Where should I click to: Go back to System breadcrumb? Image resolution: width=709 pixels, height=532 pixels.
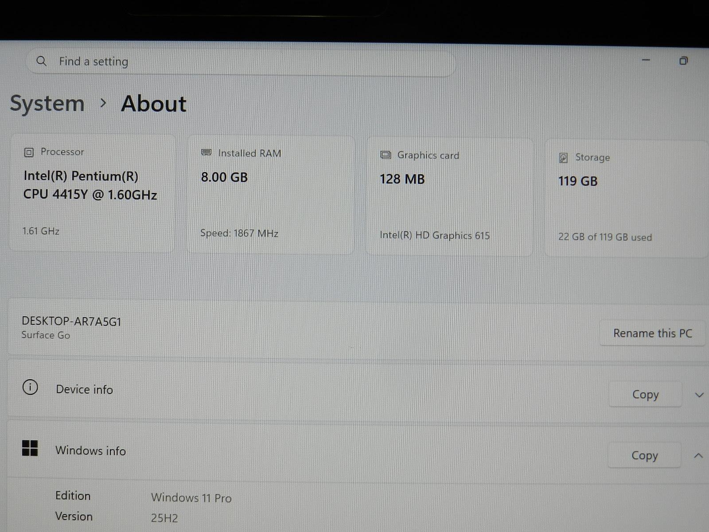[47, 104]
